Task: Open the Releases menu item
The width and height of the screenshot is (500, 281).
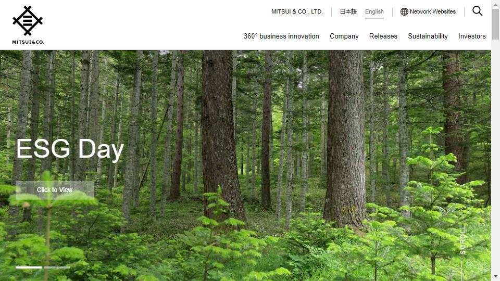Action: (383, 36)
